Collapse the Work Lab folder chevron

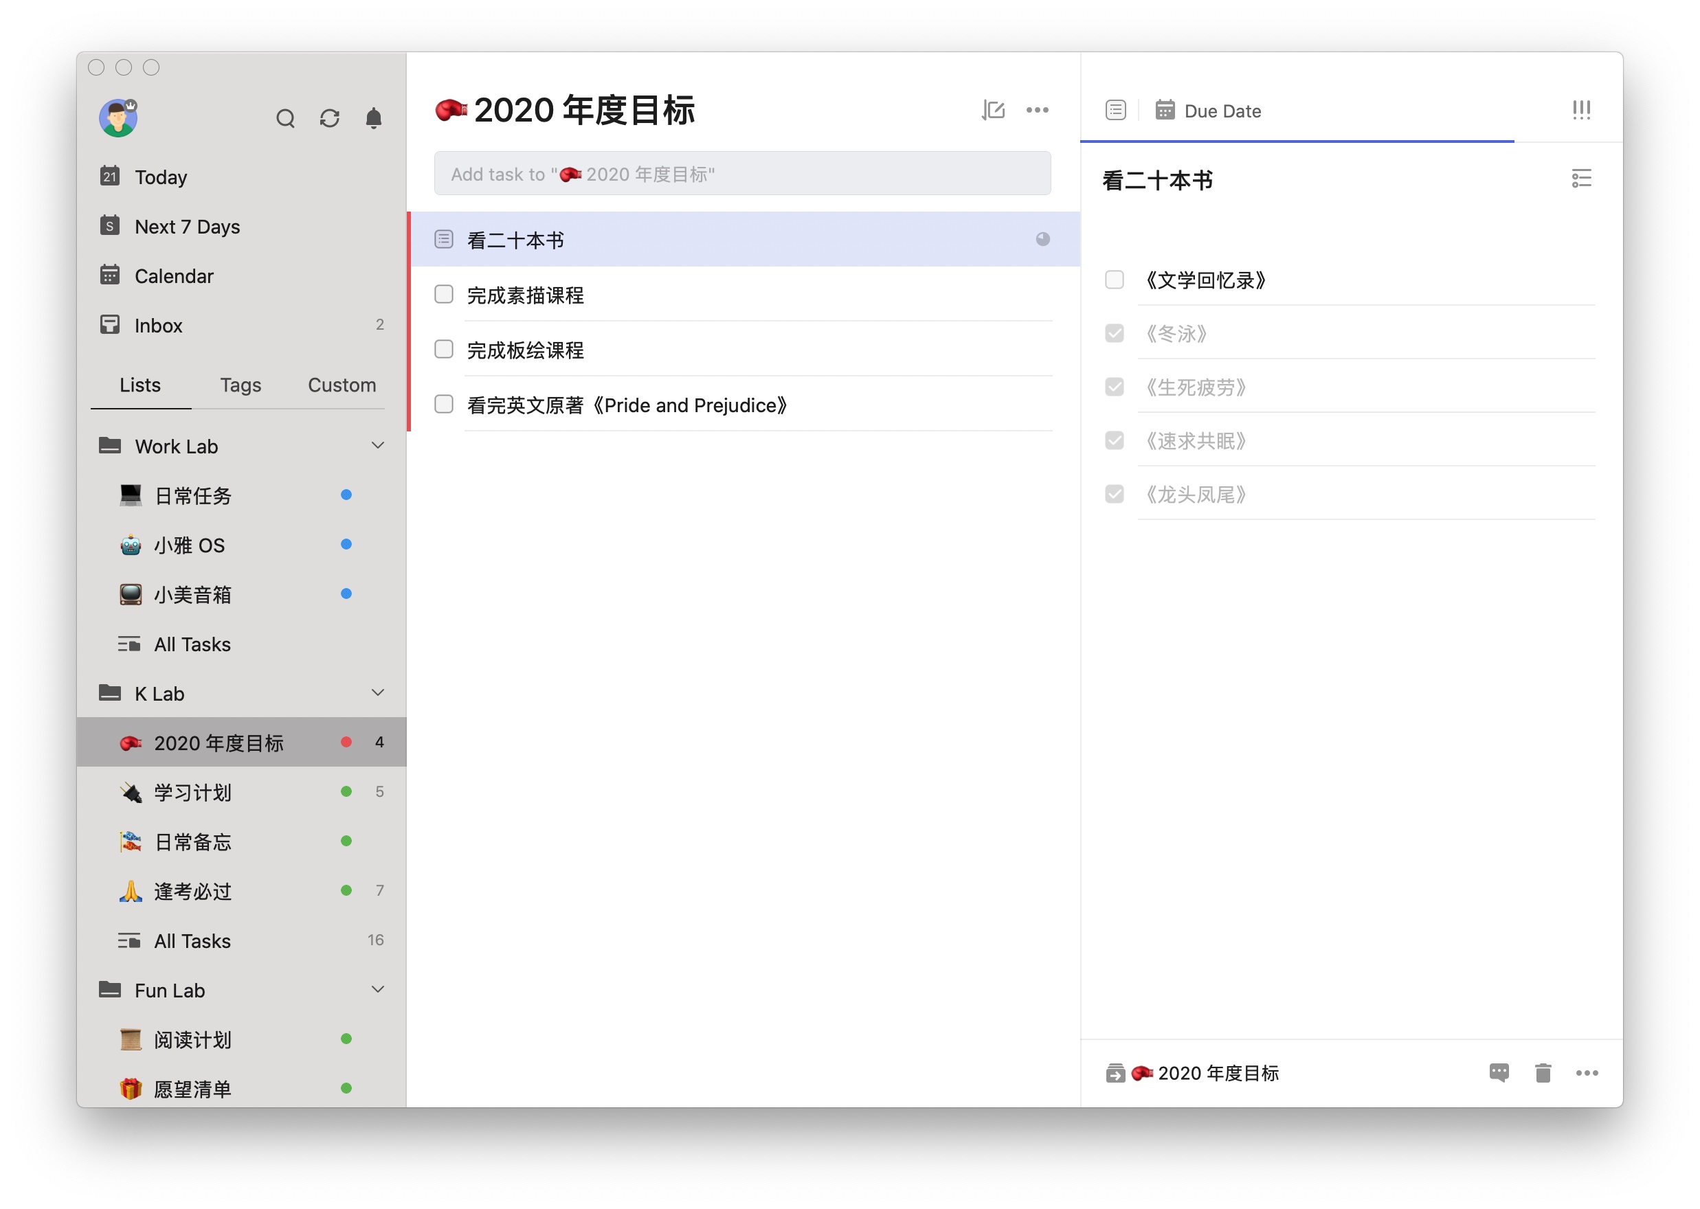(377, 445)
